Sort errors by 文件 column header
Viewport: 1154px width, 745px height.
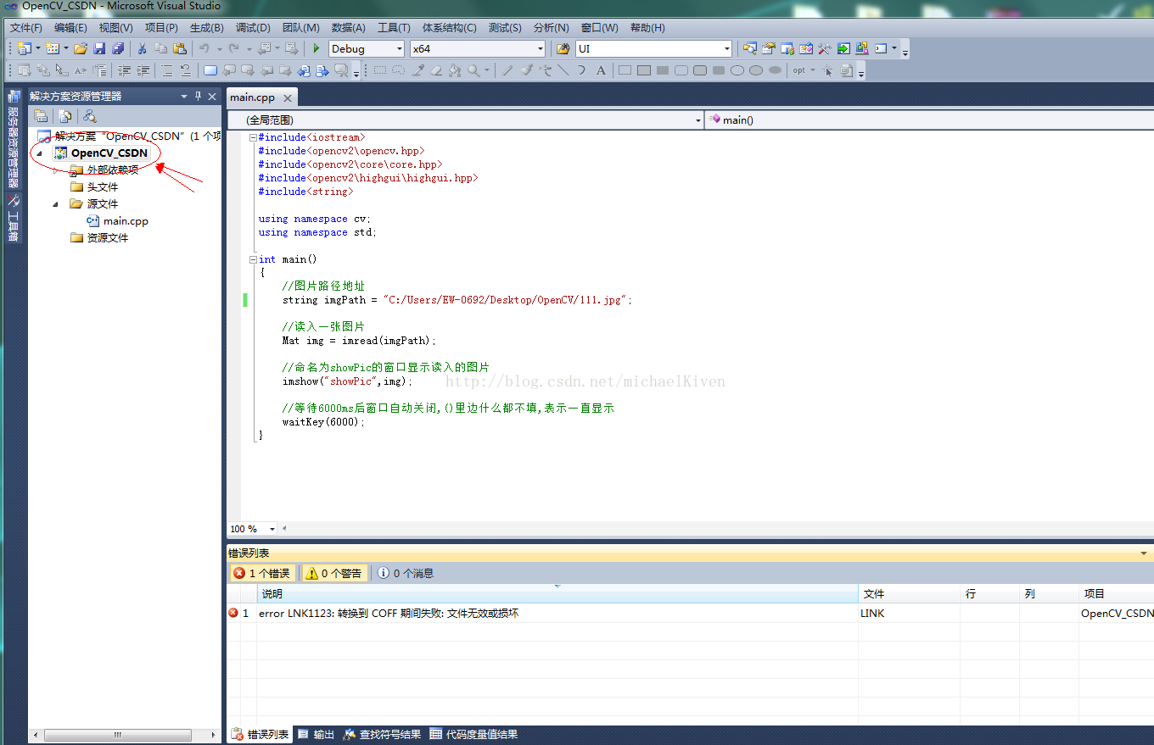tap(909, 594)
